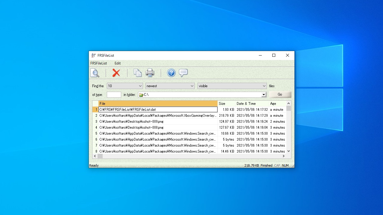This screenshot has height=215, width=383.
Task: Click the printer toolbar icon
Action: point(150,73)
